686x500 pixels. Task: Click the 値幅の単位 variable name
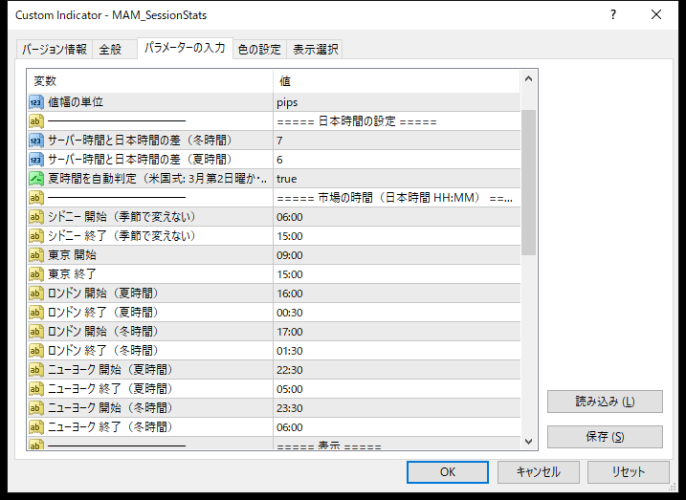(76, 102)
